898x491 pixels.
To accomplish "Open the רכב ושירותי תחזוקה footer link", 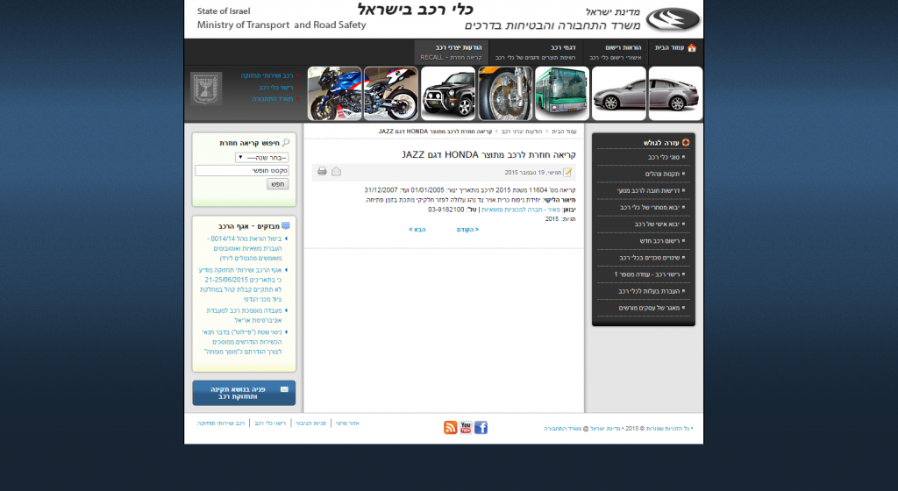I will (221, 423).
